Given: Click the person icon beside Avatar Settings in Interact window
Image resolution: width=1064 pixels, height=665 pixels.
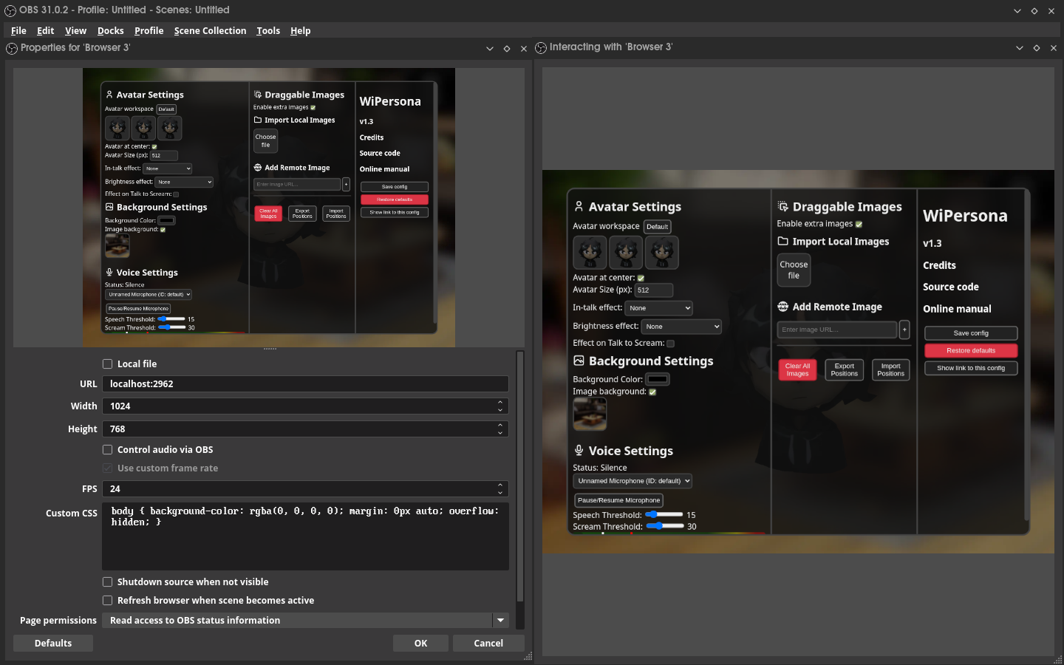Looking at the screenshot, I should click(x=579, y=207).
